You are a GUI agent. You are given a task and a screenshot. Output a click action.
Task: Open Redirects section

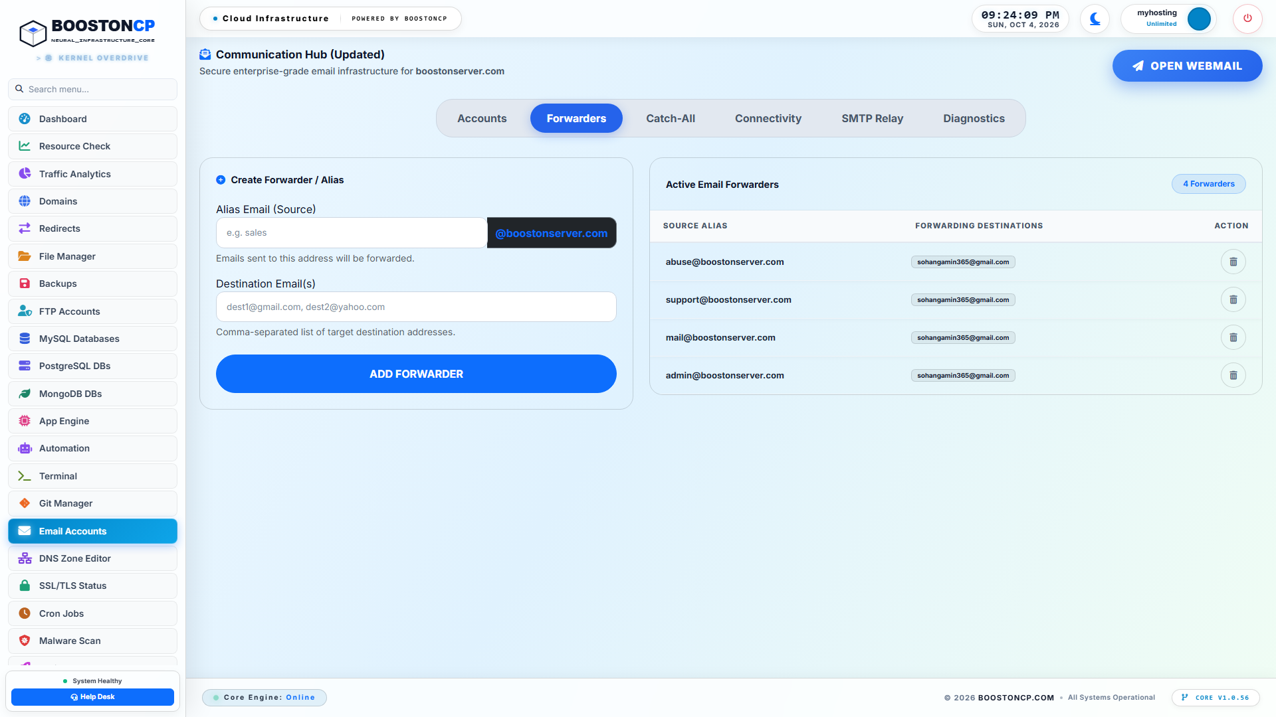coord(92,228)
